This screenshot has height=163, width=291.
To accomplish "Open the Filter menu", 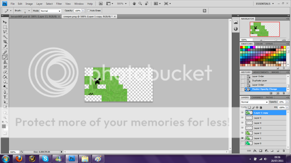I will click(x=59, y=4).
